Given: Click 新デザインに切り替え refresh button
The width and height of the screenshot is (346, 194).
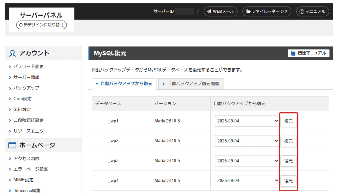Looking at the screenshot, I should (41, 25).
